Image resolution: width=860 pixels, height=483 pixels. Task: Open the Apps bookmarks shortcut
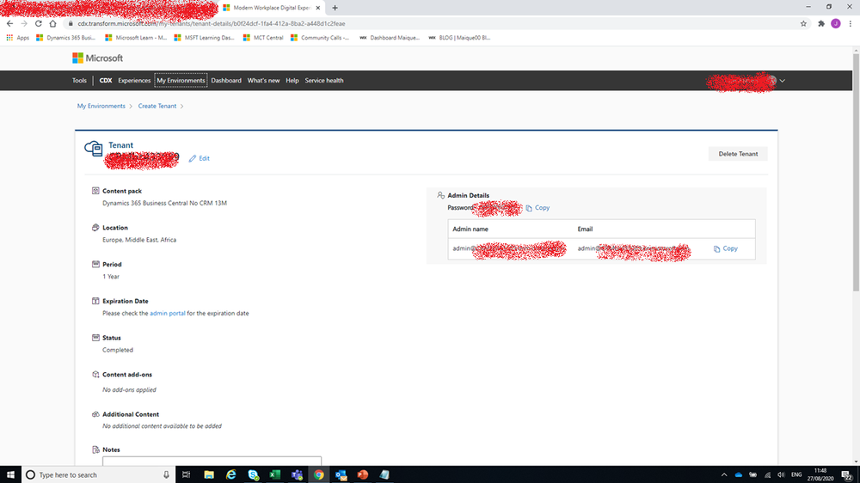[17, 38]
